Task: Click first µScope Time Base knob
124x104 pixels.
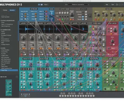Action: pyautogui.click(x=23, y=38)
